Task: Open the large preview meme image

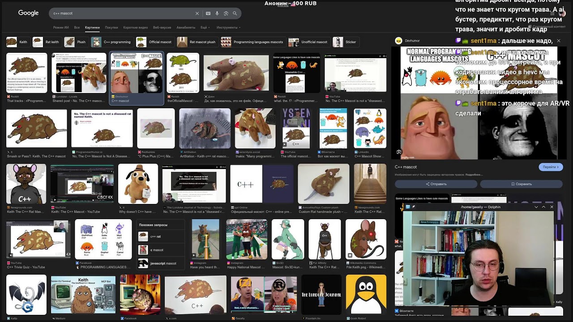Action: click(x=478, y=103)
